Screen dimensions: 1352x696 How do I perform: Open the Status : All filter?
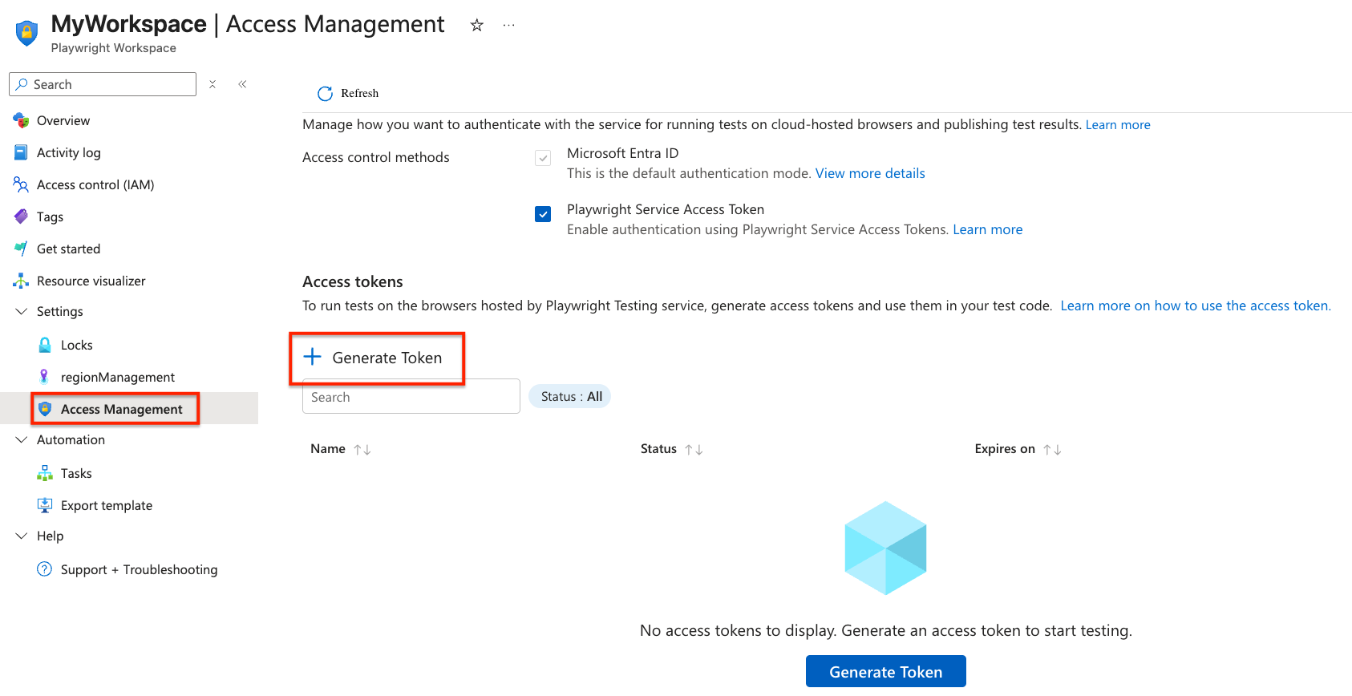[x=570, y=396]
